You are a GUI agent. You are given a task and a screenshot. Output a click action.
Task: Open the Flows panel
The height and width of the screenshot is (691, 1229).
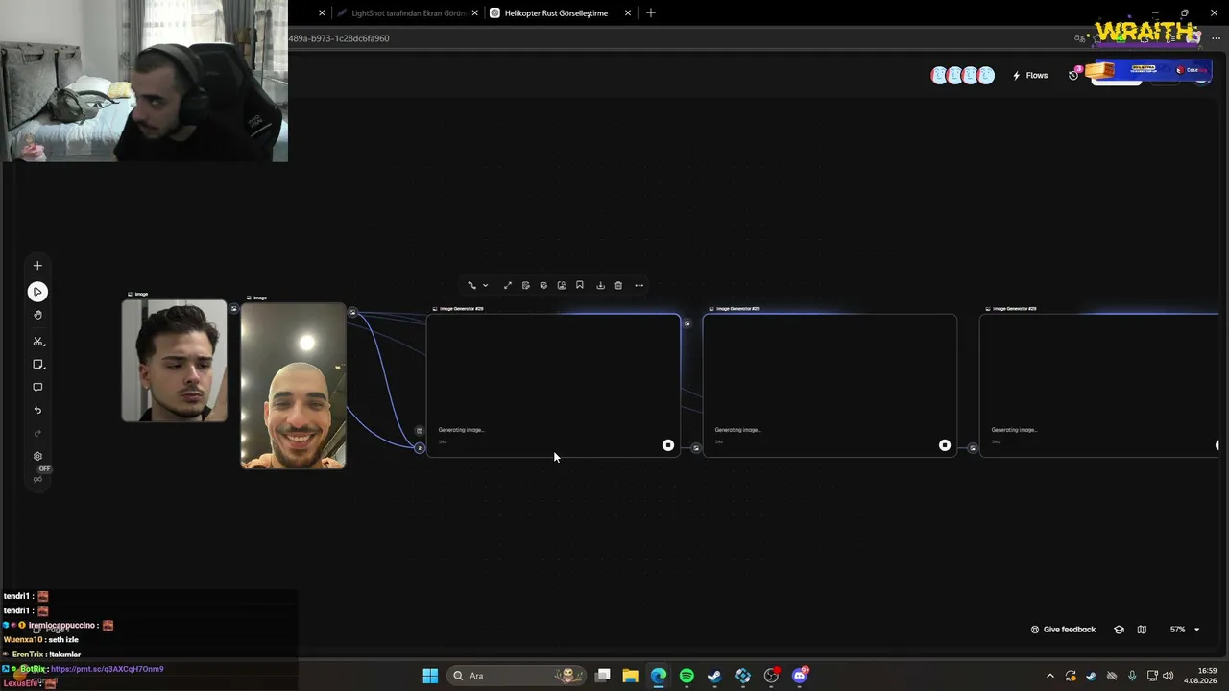(x=1030, y=75)
